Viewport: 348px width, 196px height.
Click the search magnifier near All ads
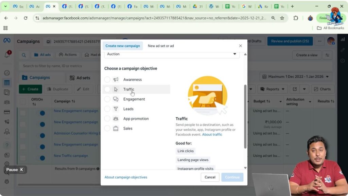pyautogui.click(x=23, y=54)
